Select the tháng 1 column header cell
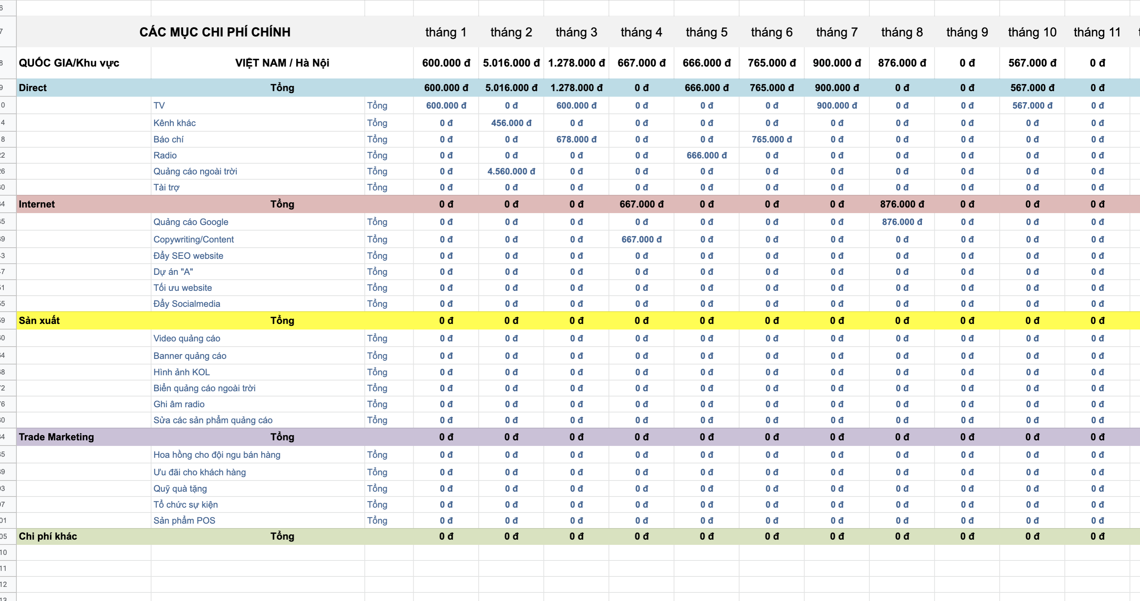This screenshot has width=1140, height=601. [446, 32]
